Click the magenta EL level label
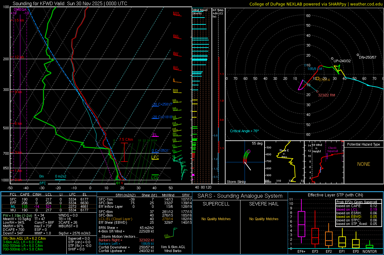The image size is (384, 255). click(155, 135)
